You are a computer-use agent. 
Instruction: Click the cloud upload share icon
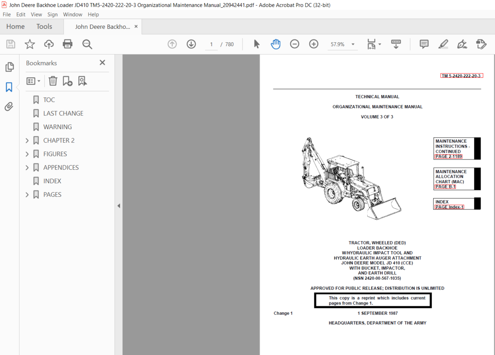coord(49,44)
